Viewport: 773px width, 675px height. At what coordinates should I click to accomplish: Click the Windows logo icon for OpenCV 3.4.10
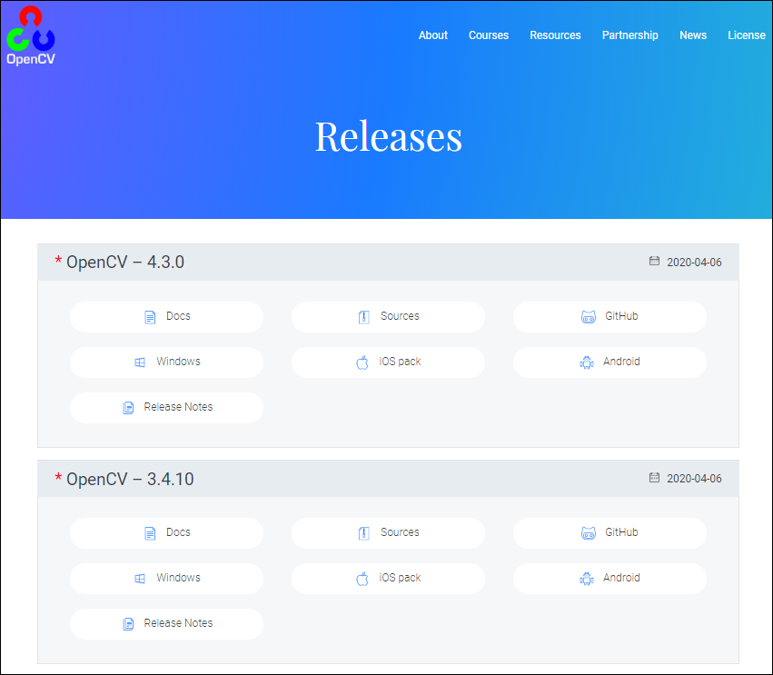click(x=140, y=579)
